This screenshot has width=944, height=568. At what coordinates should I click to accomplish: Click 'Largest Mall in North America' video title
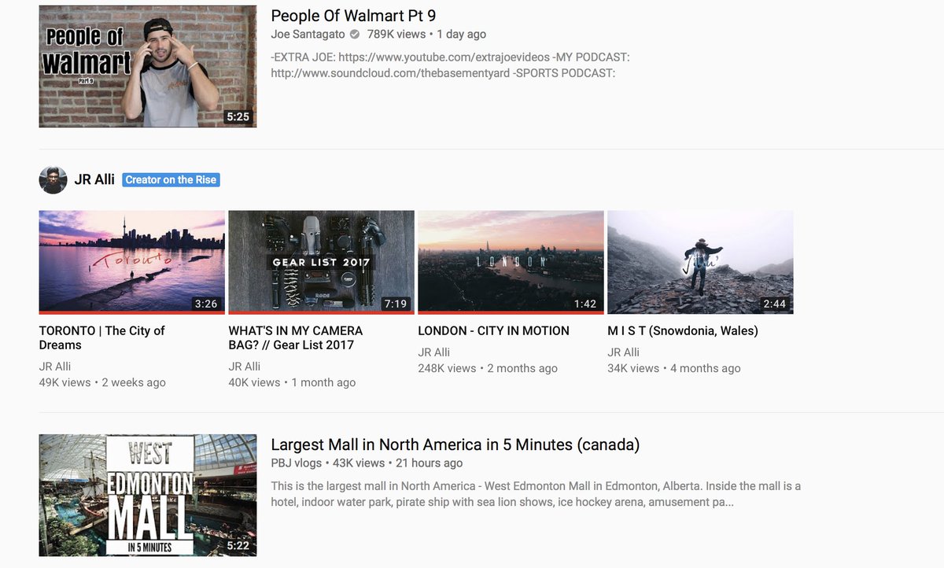[x=455, y=444]
